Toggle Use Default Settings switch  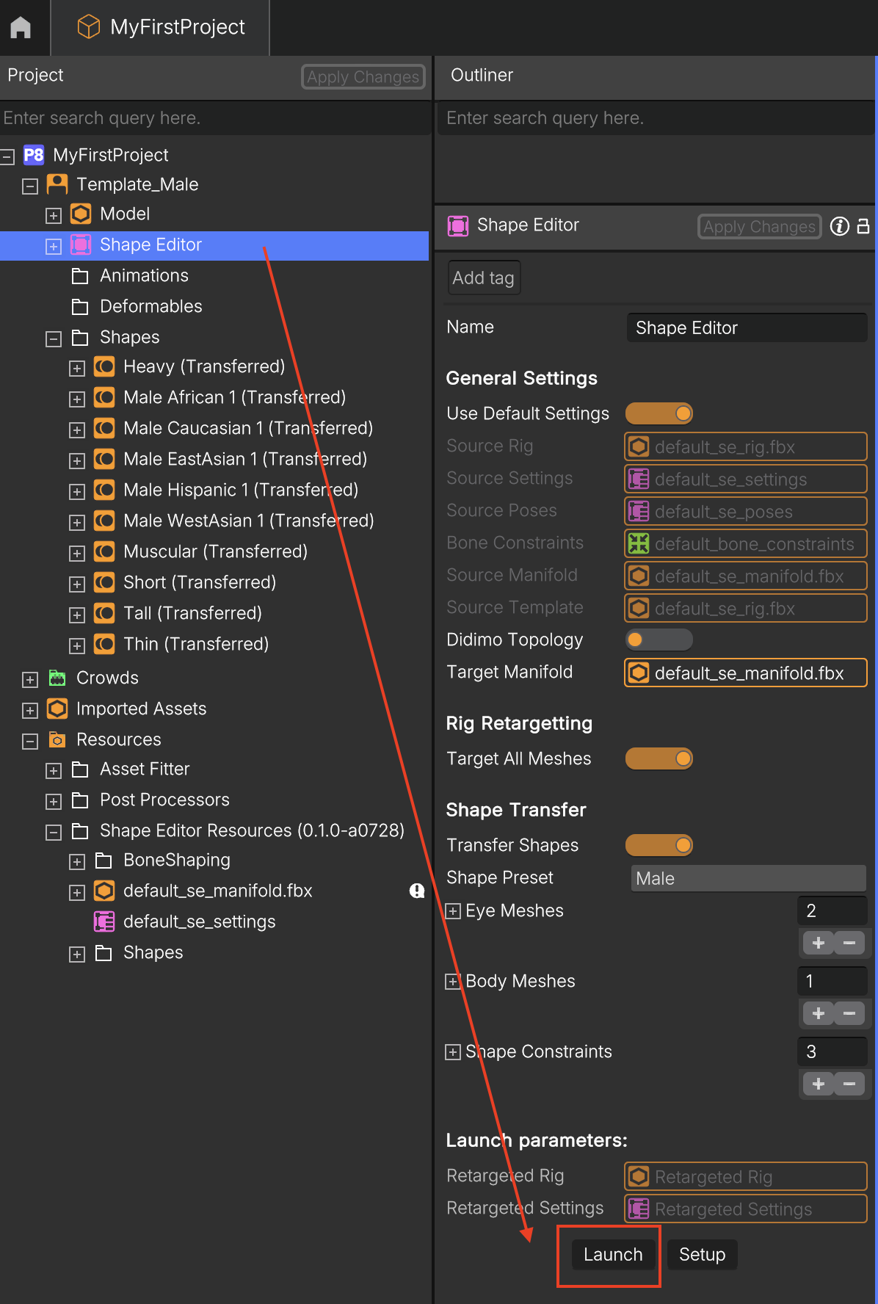click(658, 413)
